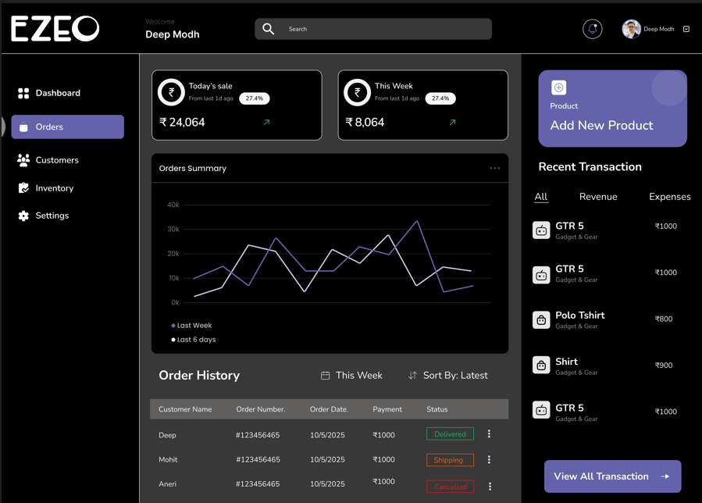
Task: Open the three-dot menu for Mohit's order
Action: [x=489, y=460]
